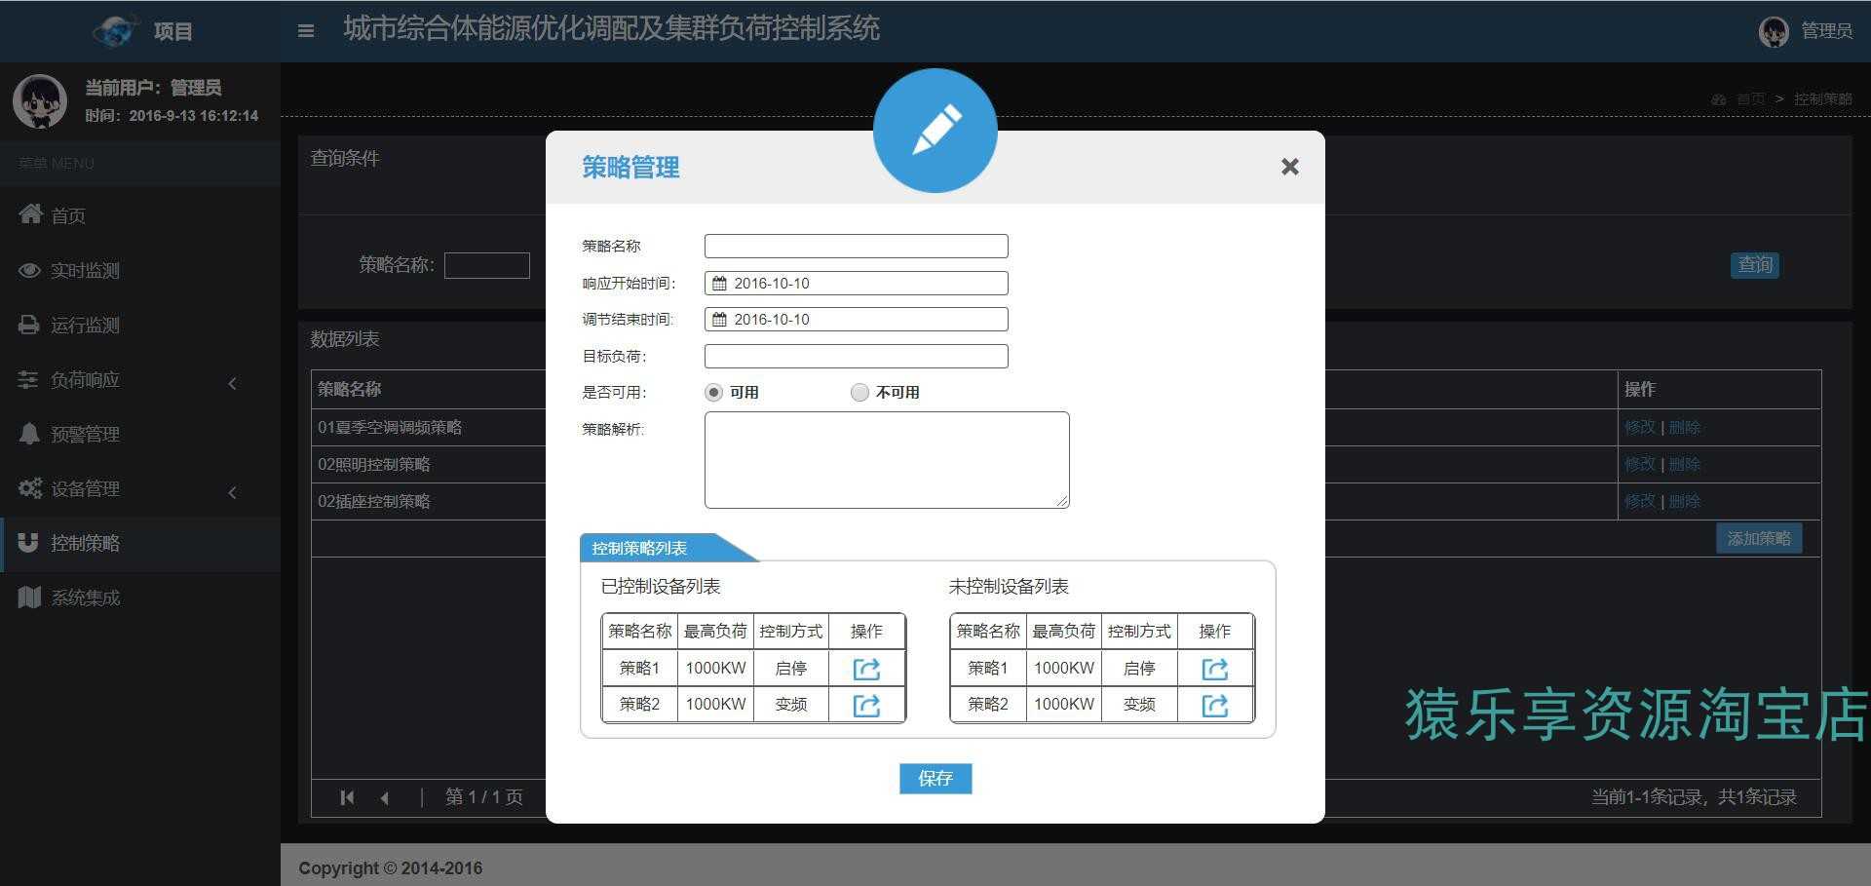
Task: Click 修改 link for 01夏季空调调频策略 row
Action: pyautogui.click(x=1640, y=427)
